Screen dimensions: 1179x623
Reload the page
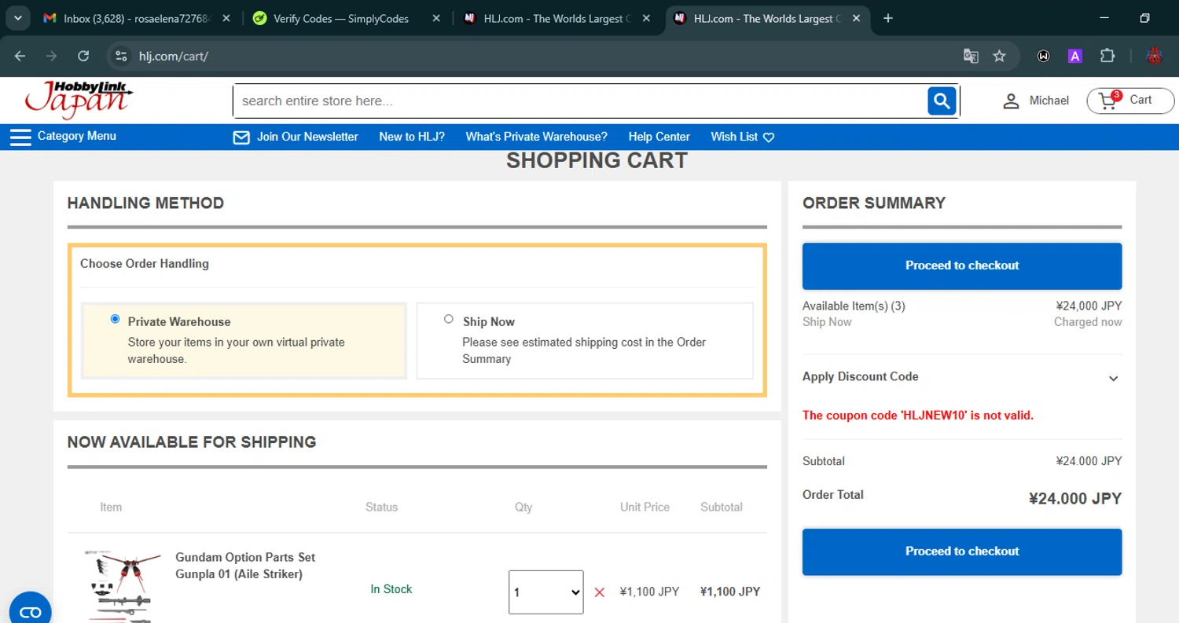coord(83,56)
